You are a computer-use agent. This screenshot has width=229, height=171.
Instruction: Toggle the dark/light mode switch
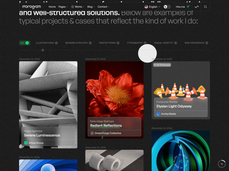pyautogui.click(x=167, y=7)
